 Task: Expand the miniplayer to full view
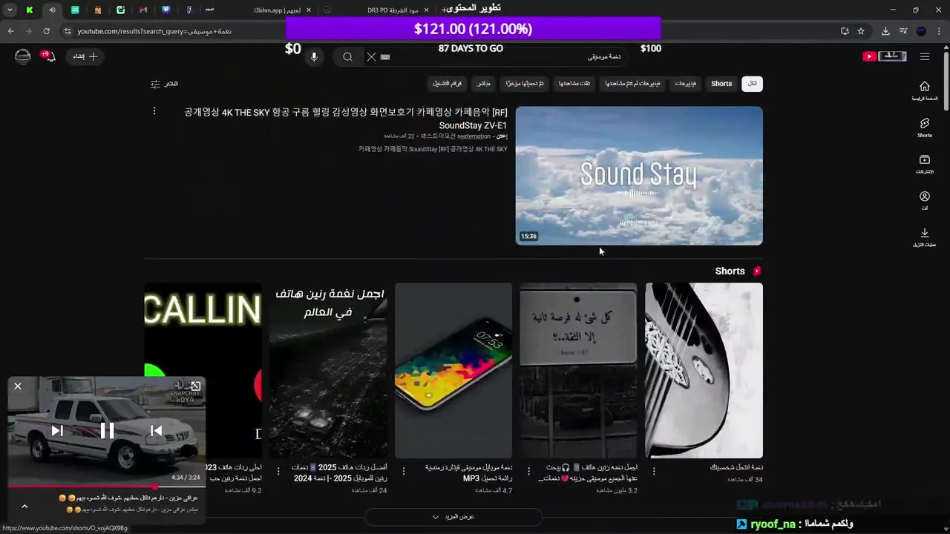point(195,386)
